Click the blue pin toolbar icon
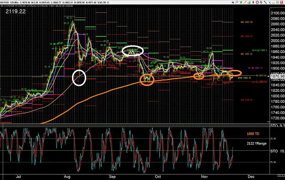The width and height of the screenshot is (285, 180). 269,2
